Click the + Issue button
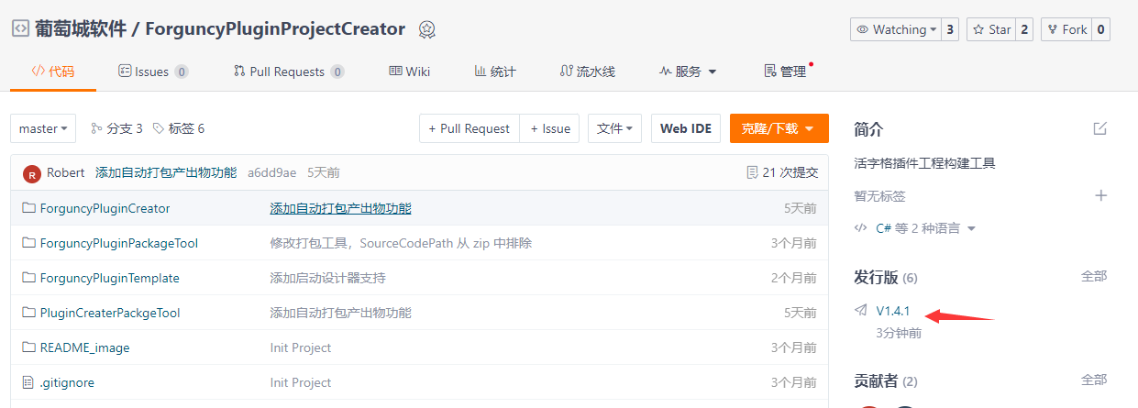The height and width of the screenshot is (408, 1138). (549, 128)
